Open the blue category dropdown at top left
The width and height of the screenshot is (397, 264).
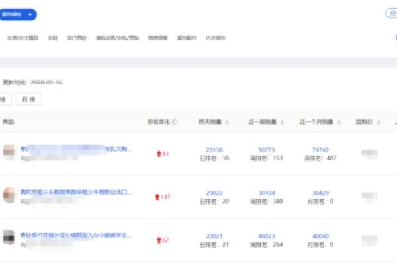click(x=19, y=15)
